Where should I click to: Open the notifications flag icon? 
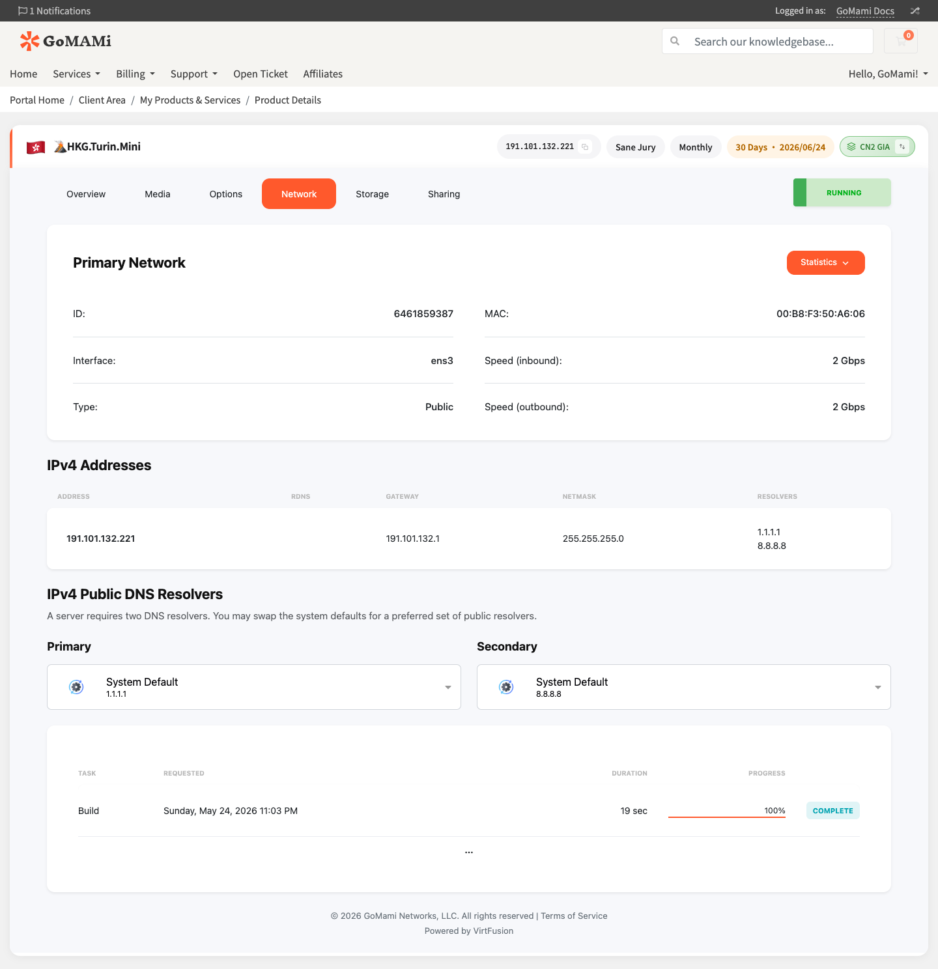pyautogui.click(x=23, y=11)
